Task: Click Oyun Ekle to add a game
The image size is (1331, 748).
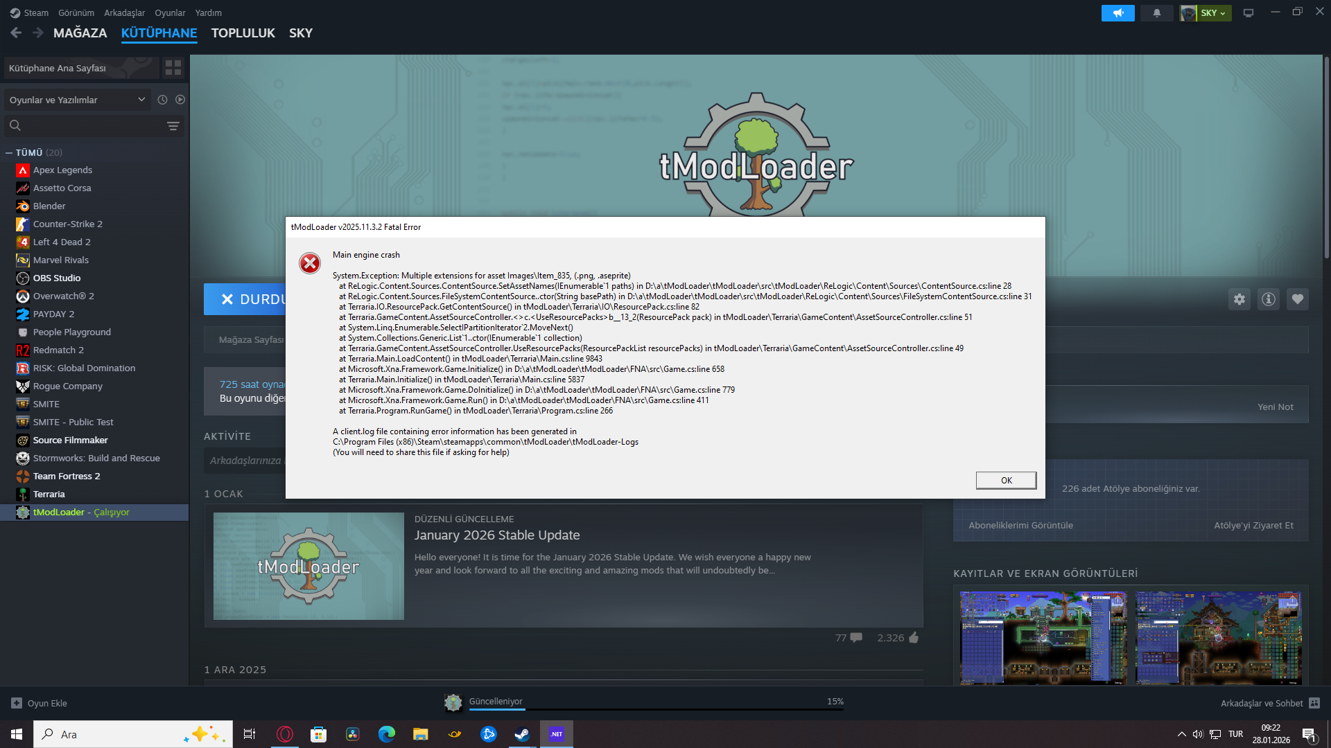Action: tap(40, 703)
